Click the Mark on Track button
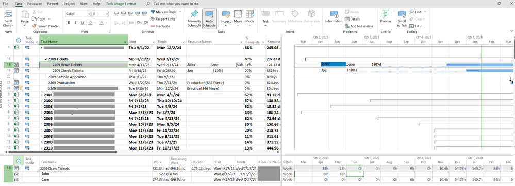This screenshot has height=186, width=515. pos(163,12)
